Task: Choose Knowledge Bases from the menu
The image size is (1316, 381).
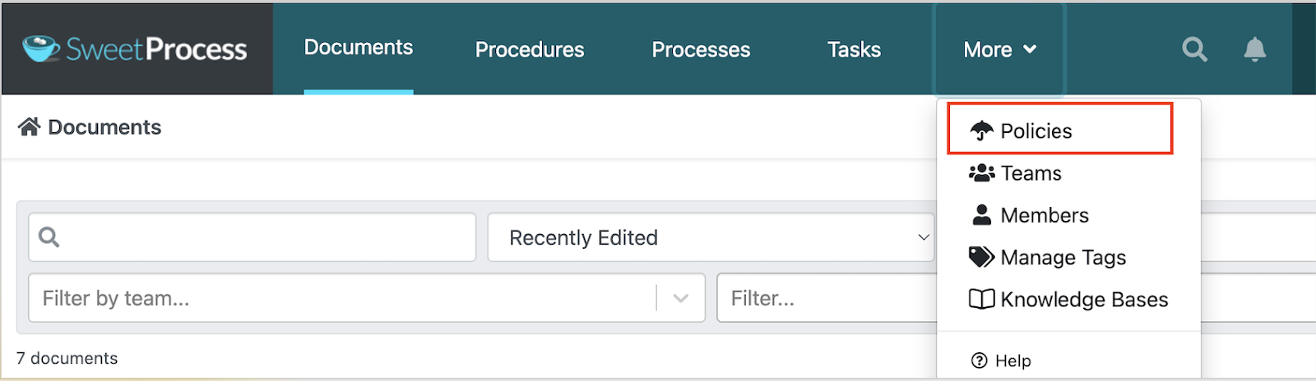Action: (x=1083, y=300)
